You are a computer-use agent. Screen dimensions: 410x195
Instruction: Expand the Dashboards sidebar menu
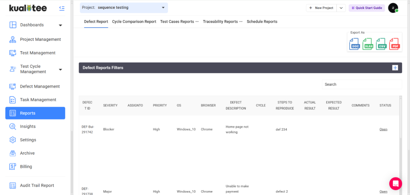tap(60, 25)
